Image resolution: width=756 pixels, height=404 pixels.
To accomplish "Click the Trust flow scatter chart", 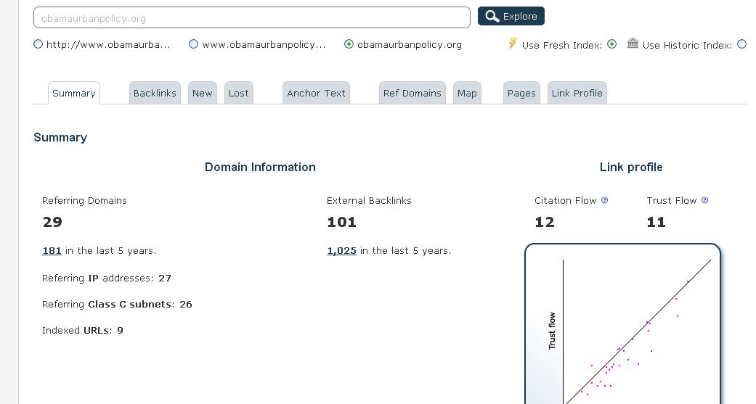I will click(622, 323).
